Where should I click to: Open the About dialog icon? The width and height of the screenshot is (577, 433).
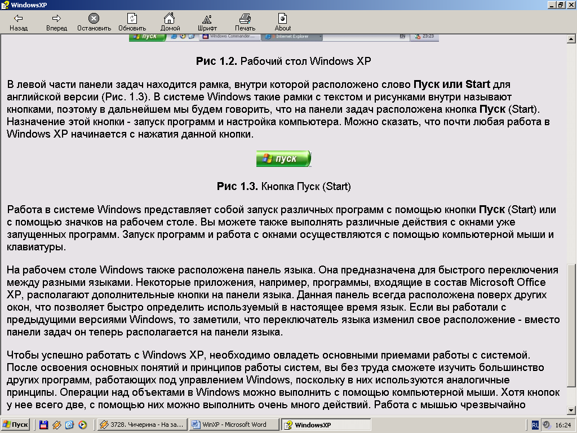[283, 18]
